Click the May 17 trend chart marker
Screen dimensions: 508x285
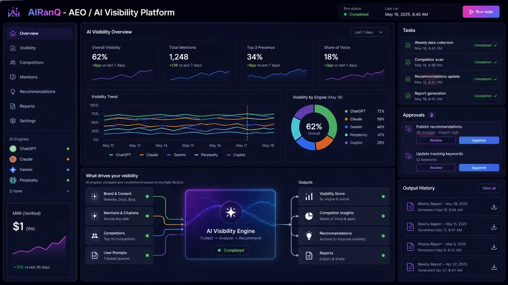pos(247,122)
